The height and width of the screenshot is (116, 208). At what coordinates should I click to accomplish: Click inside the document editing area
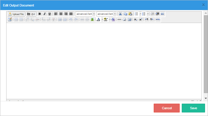coord(104,61)
